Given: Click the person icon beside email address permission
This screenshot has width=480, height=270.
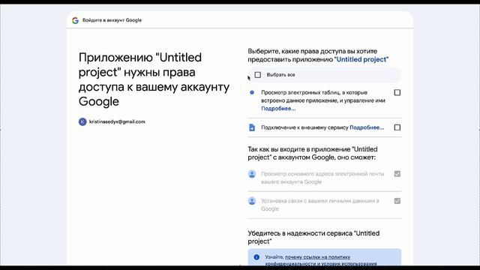Looking at the screenshot, I should click(252, 174).
